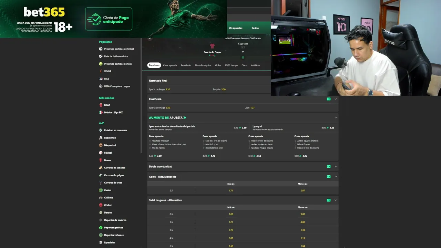Click the Deportes gaélicos shamrock icon
This screenshot has height=248, width=441.
[101, 228]
